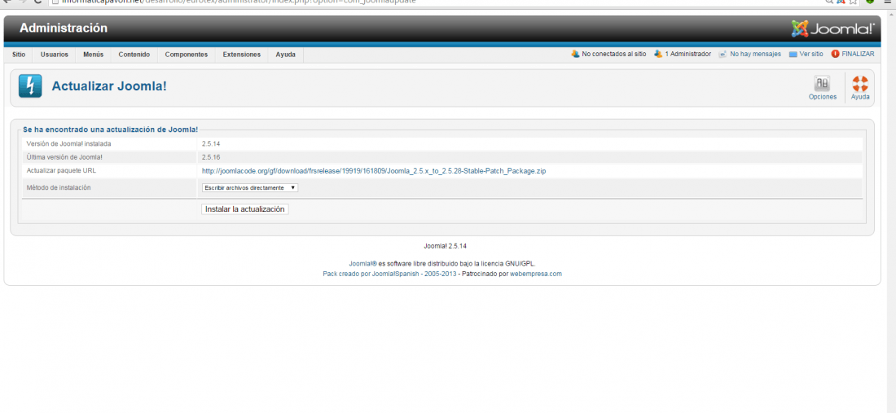Click the Actualizar paquete URL label
This screenshot has width=896, height=413.
[60, 170]
